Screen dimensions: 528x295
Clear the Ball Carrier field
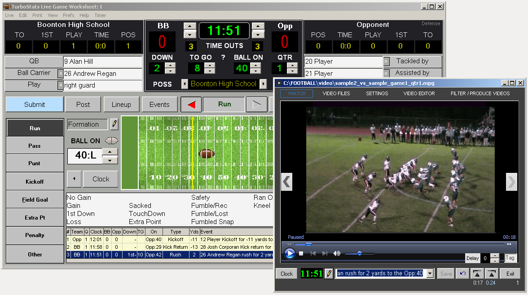point(60,73)
